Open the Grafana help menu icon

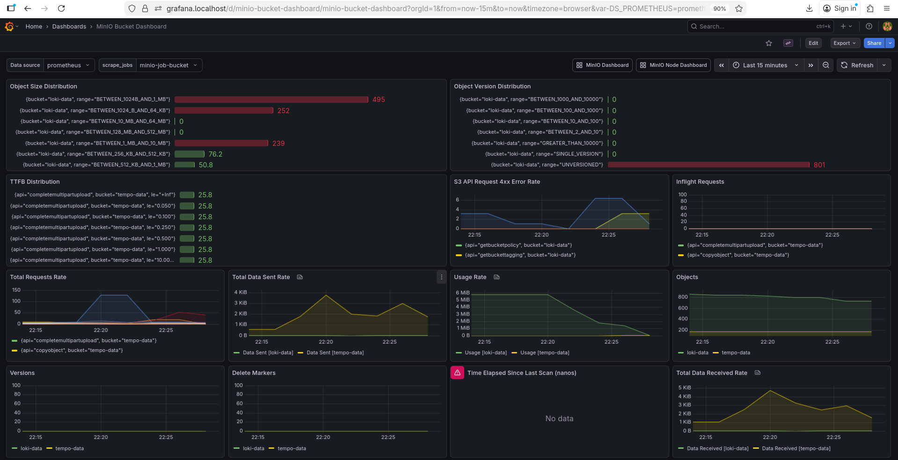click(869, 27)
